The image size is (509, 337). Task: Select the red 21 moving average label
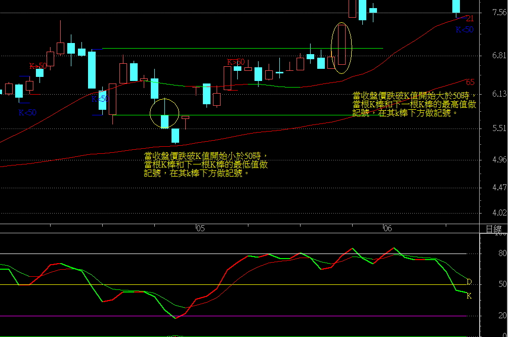click(470, 19)
